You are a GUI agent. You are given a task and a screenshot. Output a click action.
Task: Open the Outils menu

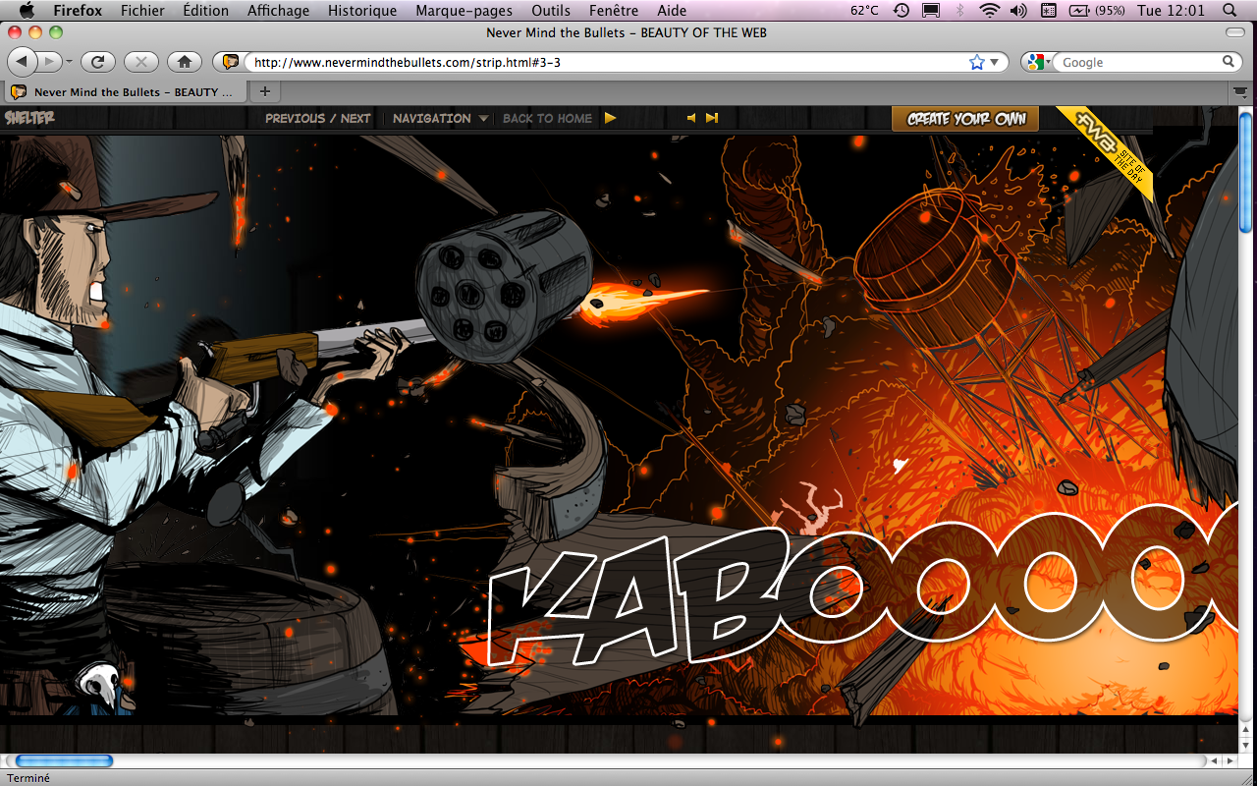point(551,11)
